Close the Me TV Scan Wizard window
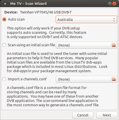119x120 pixels. coord(114,4)
